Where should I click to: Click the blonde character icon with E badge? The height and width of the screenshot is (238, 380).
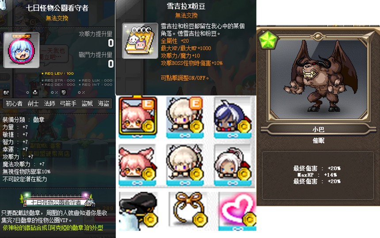(x=185, y=117)
